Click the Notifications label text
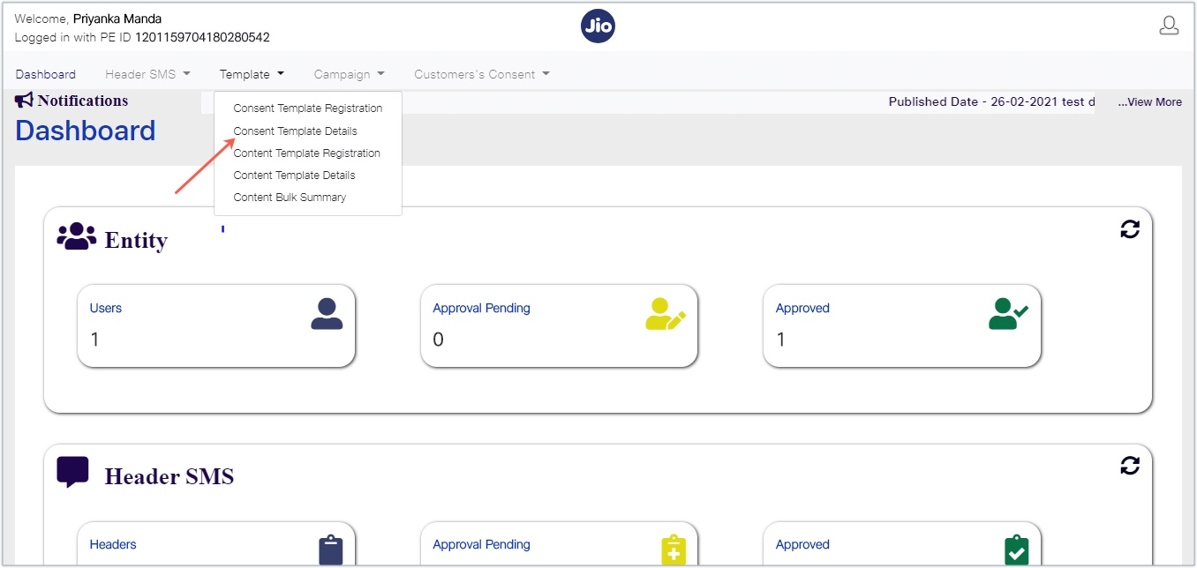 coord(83,101)
